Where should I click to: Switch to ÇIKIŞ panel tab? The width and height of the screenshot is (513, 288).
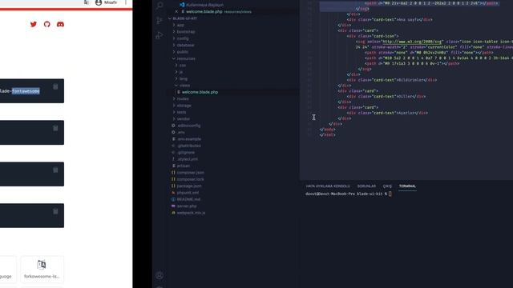click(x=387, y=186)
